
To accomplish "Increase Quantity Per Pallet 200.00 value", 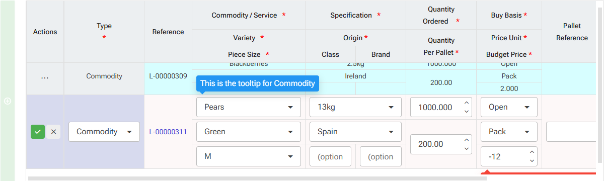I will click(466, 140).
